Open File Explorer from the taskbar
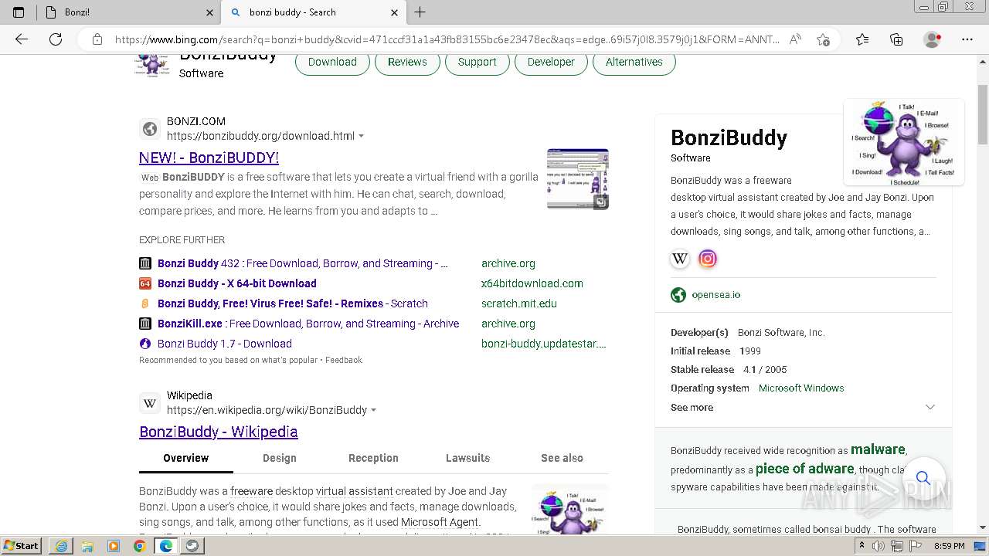This screenshot has height=556, width=989. [87, 546]
